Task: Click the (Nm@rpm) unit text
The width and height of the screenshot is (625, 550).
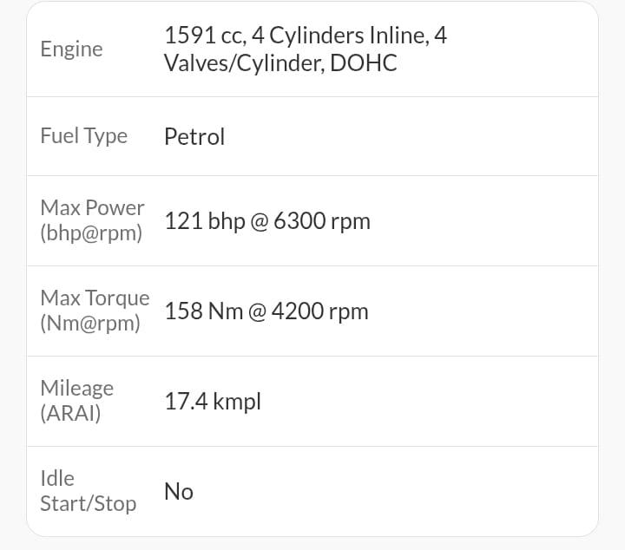Action: [89, 324]
